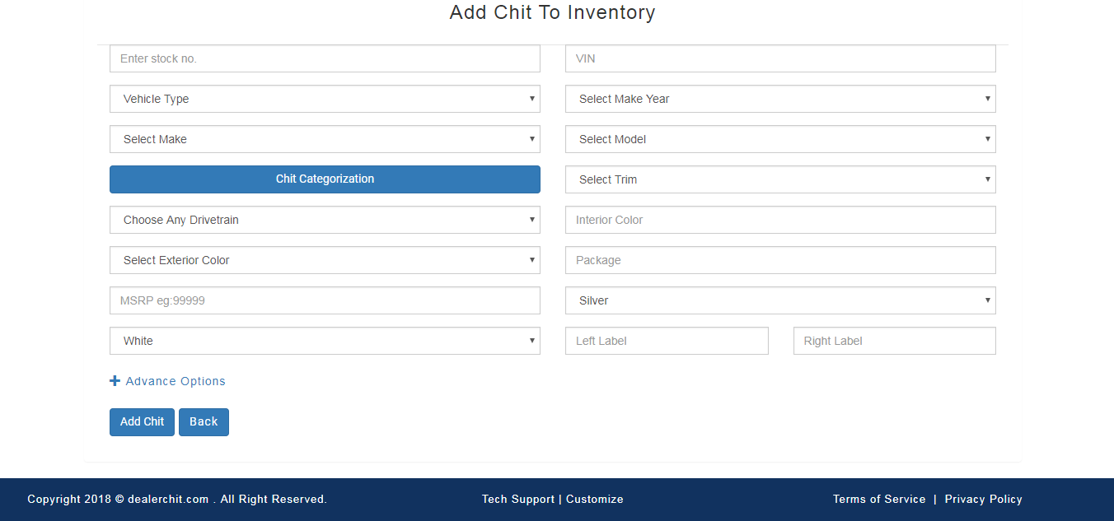
Task: Open the Privacy Policy link
Action: coord(983,499)
